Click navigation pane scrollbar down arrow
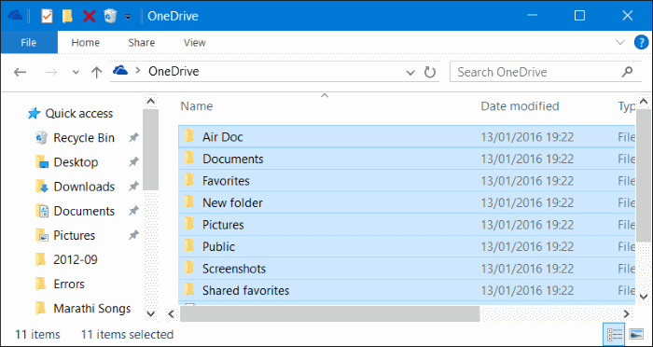Screen dimensions: 653x347 click(x=151, y=313)
